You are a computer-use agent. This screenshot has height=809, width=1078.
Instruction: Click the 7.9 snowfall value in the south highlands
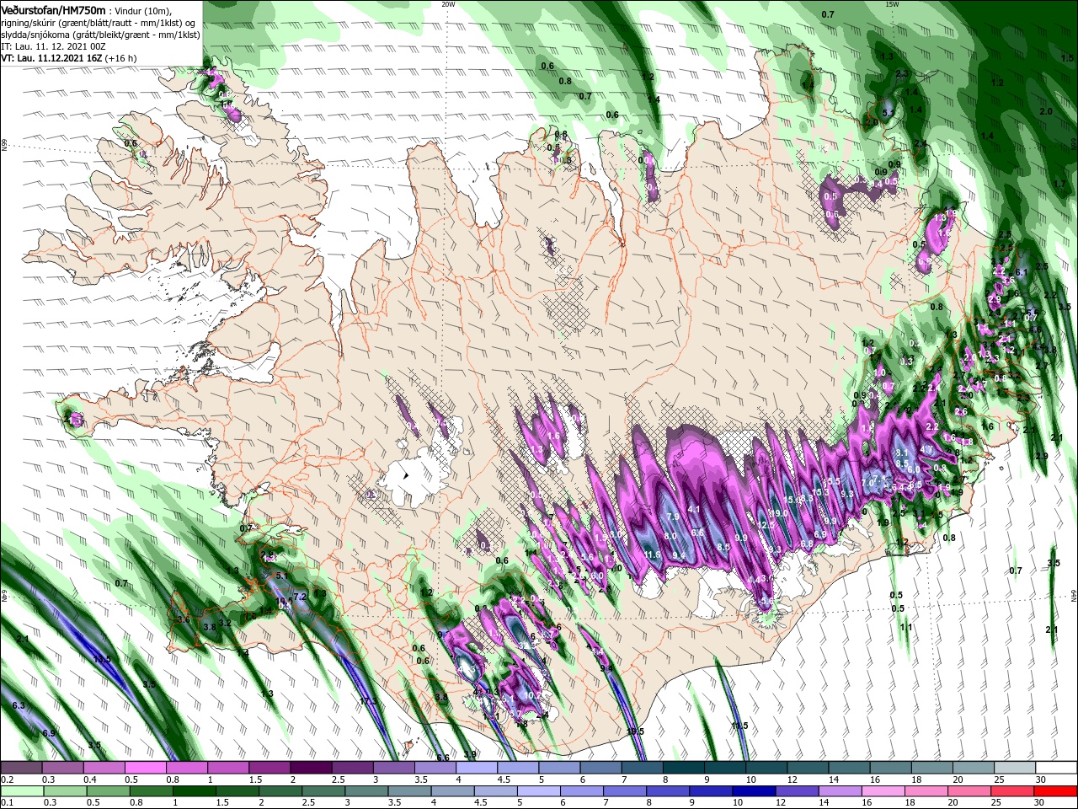pos(672,516)
